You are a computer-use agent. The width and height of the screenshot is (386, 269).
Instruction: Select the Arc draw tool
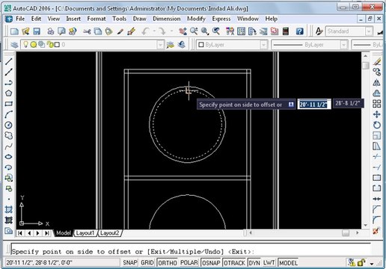[8, 114]
